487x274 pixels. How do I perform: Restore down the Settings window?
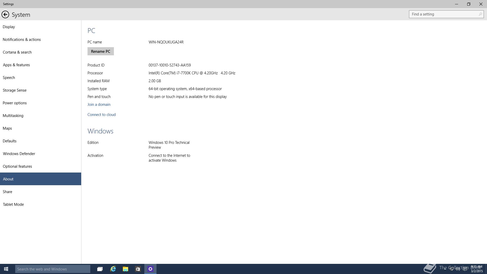[x=469, y=4]
